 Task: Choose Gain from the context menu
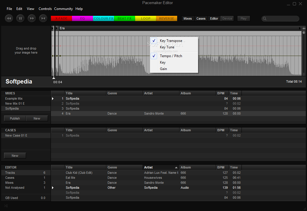point(174,69)
